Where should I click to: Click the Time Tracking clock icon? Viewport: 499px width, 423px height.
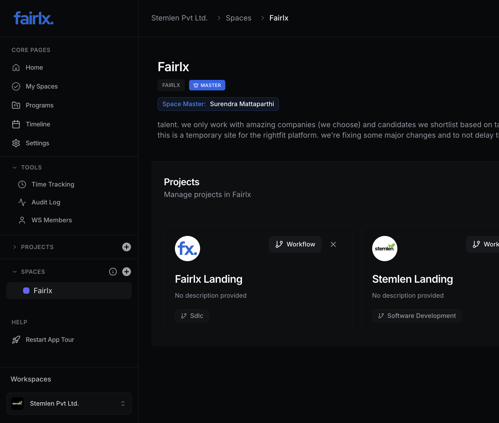click(x=22, y=184)
